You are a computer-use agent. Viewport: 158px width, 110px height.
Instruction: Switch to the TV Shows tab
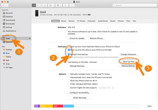pos(81,21)
